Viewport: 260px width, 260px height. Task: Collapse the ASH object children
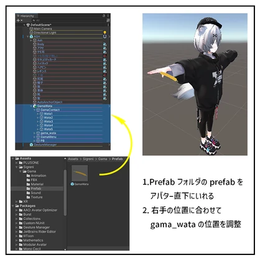click(x=28, y=37)
